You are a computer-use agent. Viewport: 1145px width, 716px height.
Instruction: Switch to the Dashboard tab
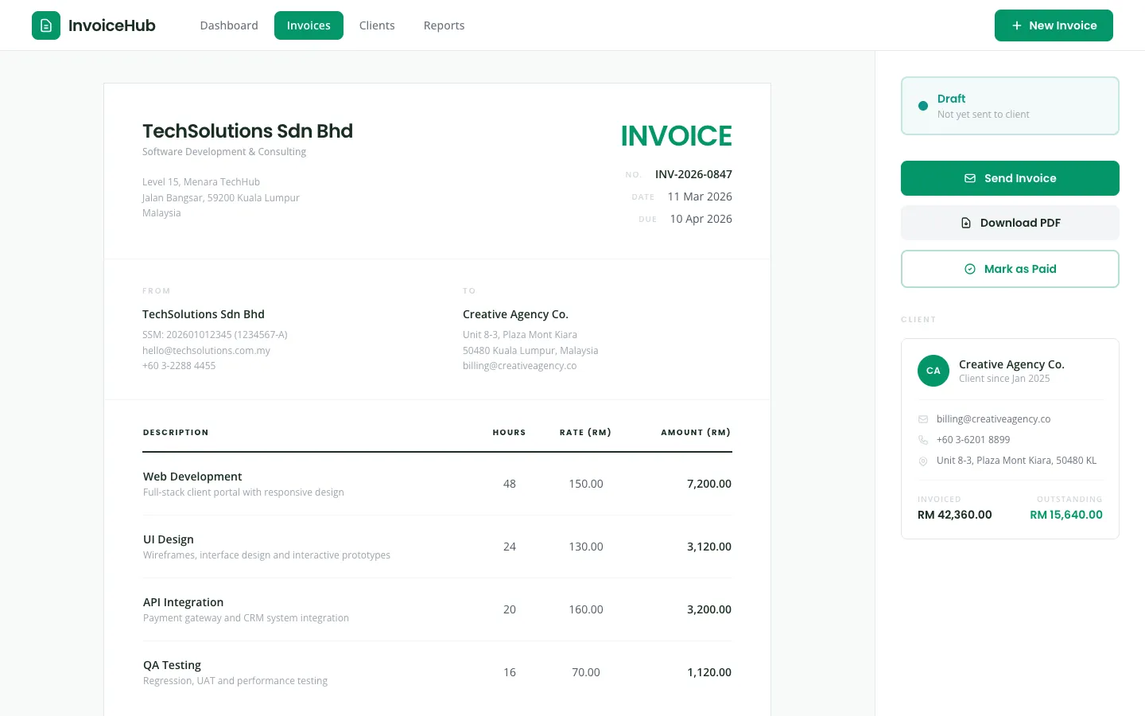[229, 25]
